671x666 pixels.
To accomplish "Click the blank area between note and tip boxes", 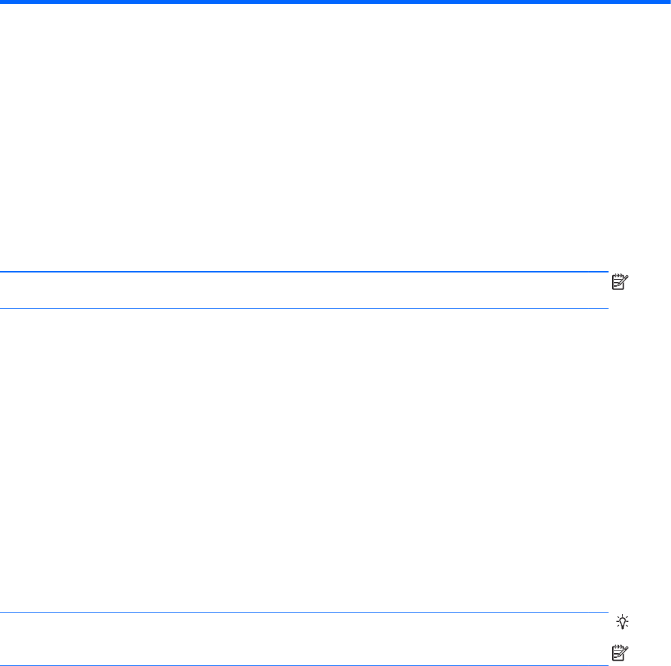I will point(304,460).
